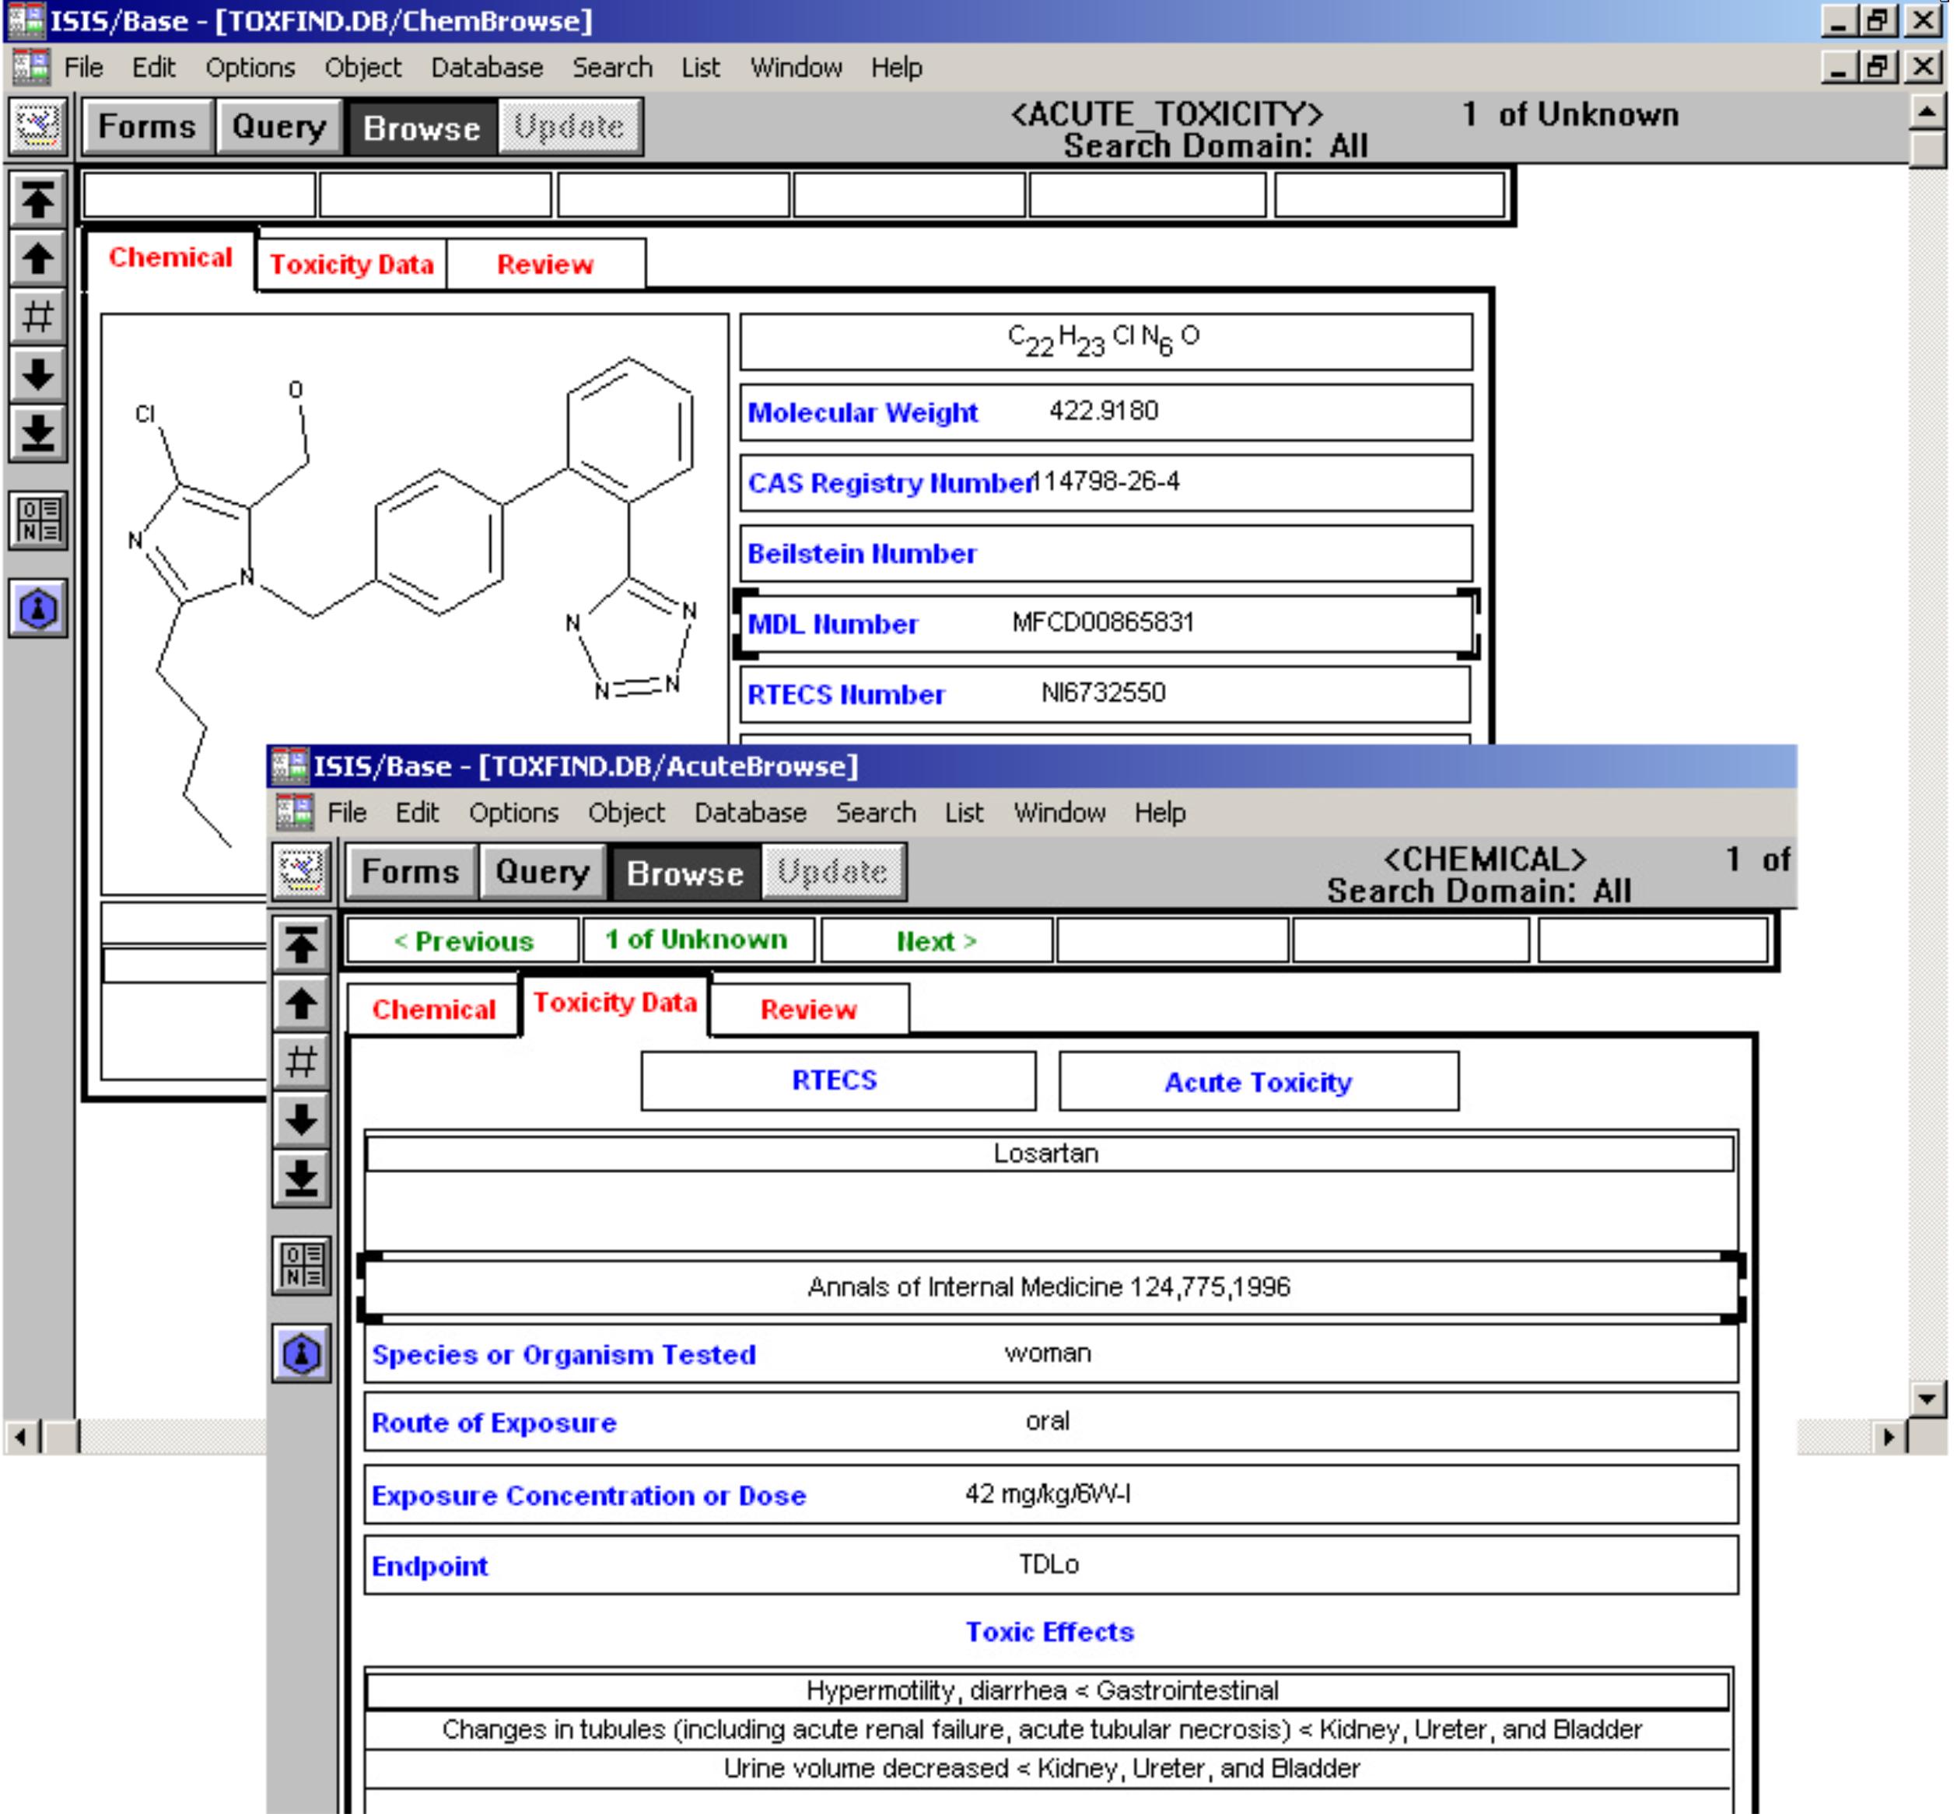Open the Search menu in AcuteBrowse window
Screen dimensions: 1957x1814
pos(874,813)
